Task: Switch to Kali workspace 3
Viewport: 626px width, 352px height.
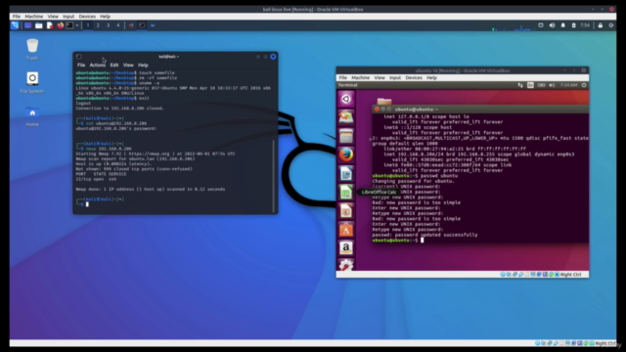Action: 108,25
